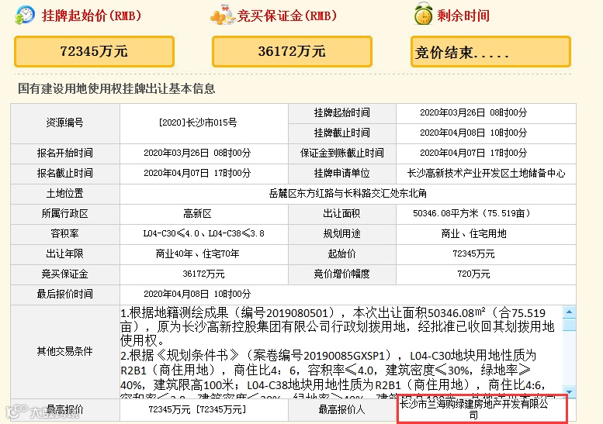Click the 所属行政区 label cell

(65, 213)
